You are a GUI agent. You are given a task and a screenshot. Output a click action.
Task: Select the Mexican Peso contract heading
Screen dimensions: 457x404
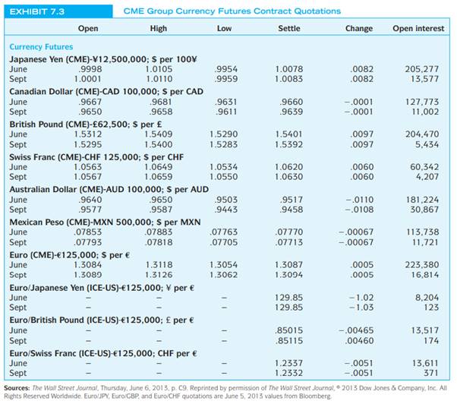105,222
